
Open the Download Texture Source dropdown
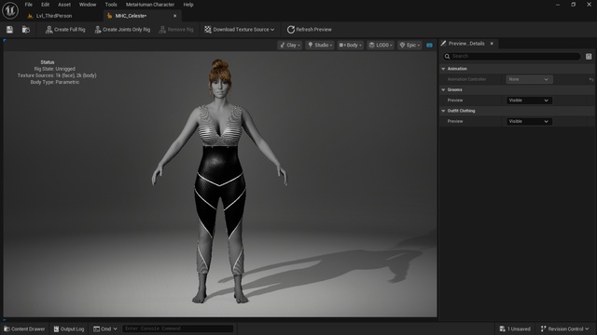point(240,30)
